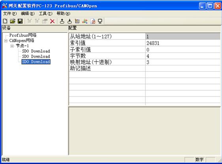Open the 文件(F) menu

tap(10, 13)
